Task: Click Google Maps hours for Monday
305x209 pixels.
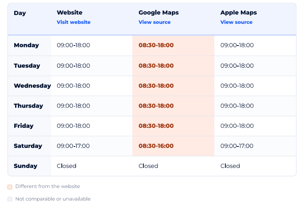Action: pos(156,45)
